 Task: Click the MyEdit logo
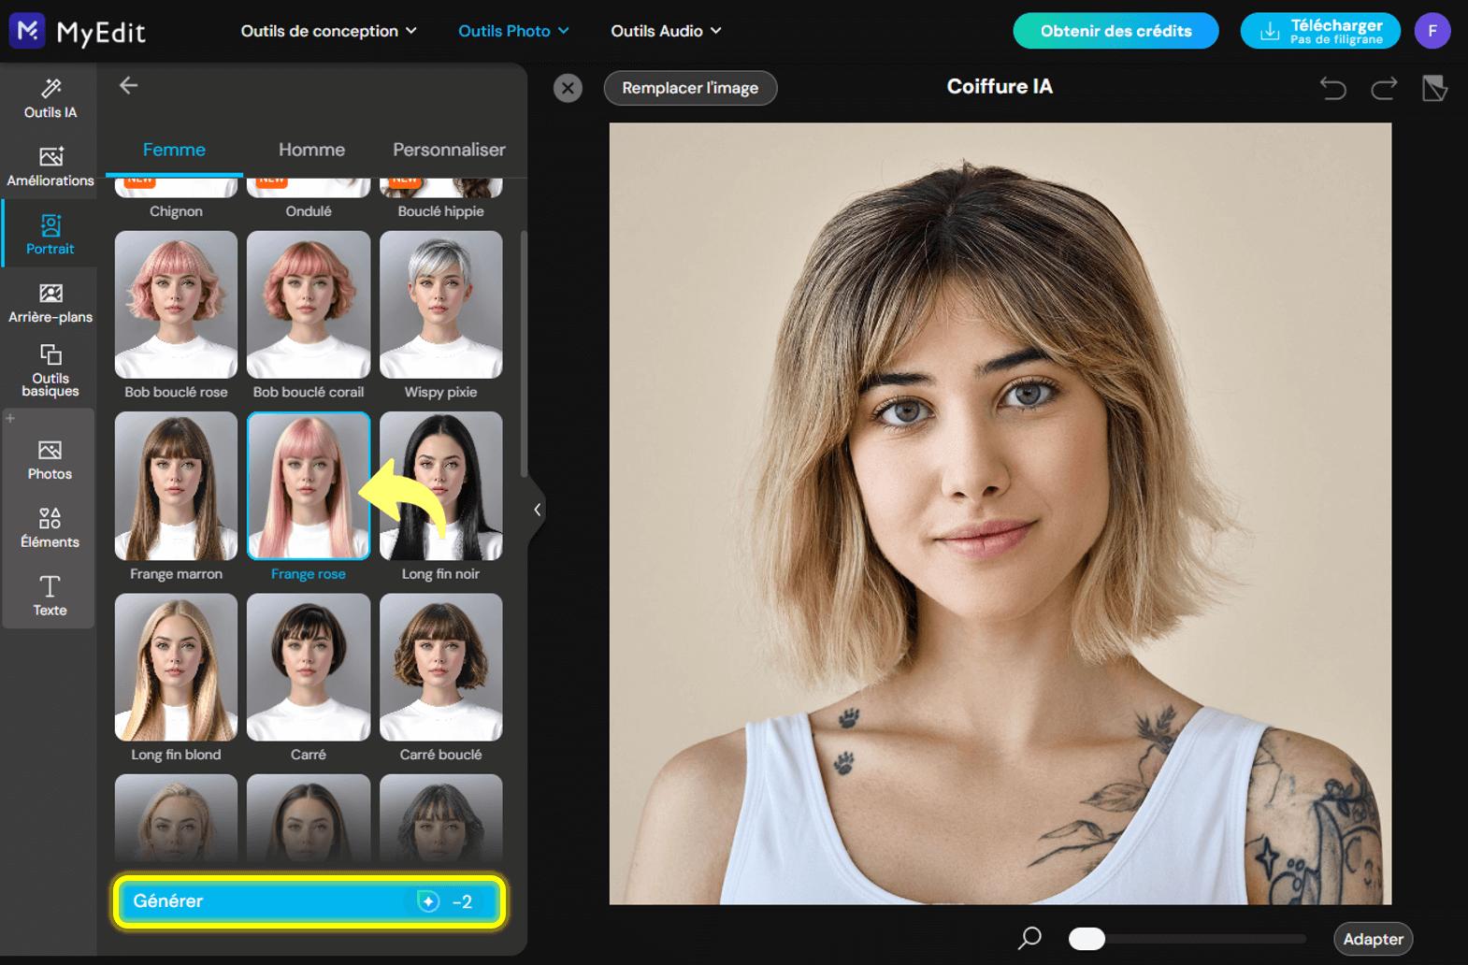[78, 31]
